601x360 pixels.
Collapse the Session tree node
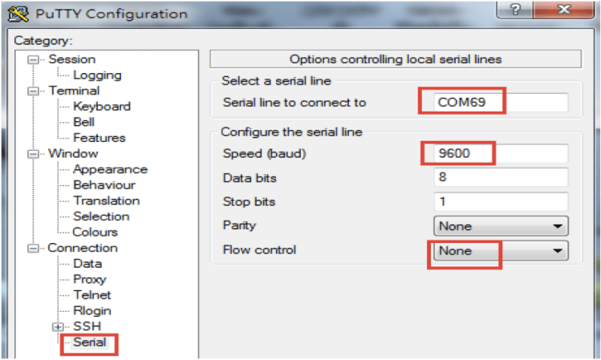(33, 59)
